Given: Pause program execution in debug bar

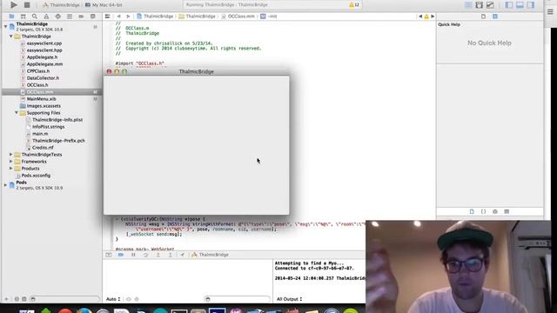Looking at the screenshot, I should [x=133, y=255].
